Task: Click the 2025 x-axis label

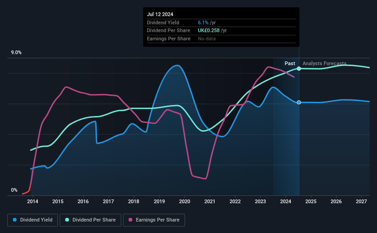Action: (x=310, y=201)
